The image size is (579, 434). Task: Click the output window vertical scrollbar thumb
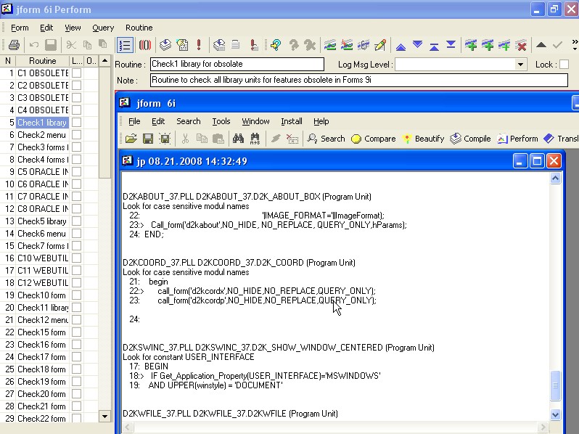(x=555, y=385)
